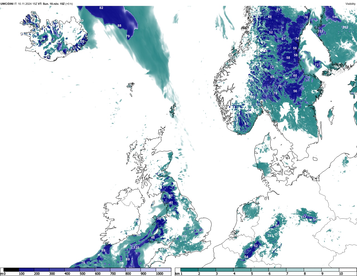Click the value '146' over northern Finland
This screenshot has height=276, width=357.
335,17
